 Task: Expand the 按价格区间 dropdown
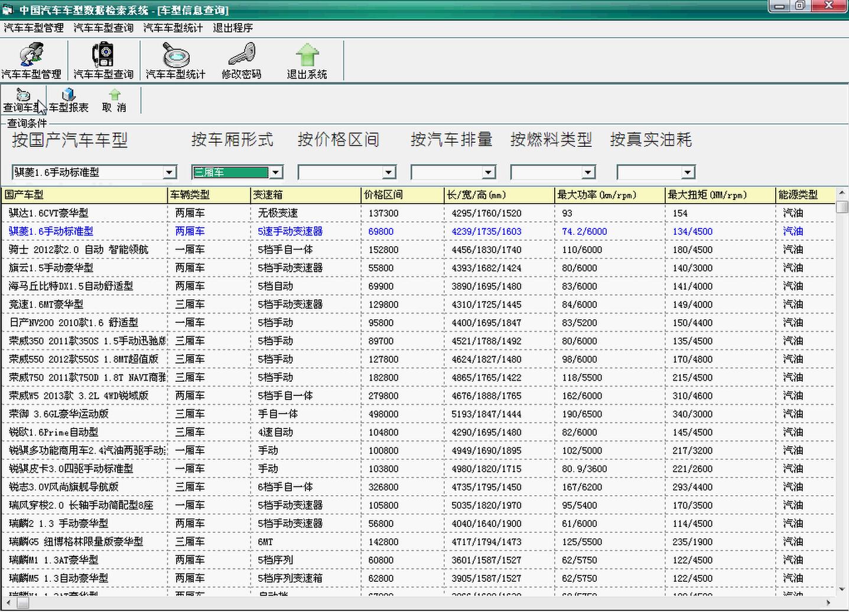click(x=388, y=172)
